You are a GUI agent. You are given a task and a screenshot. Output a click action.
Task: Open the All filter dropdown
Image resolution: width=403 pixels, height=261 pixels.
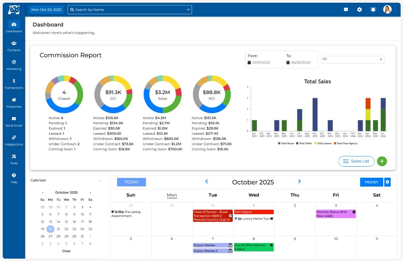click(x=352, y=59)
